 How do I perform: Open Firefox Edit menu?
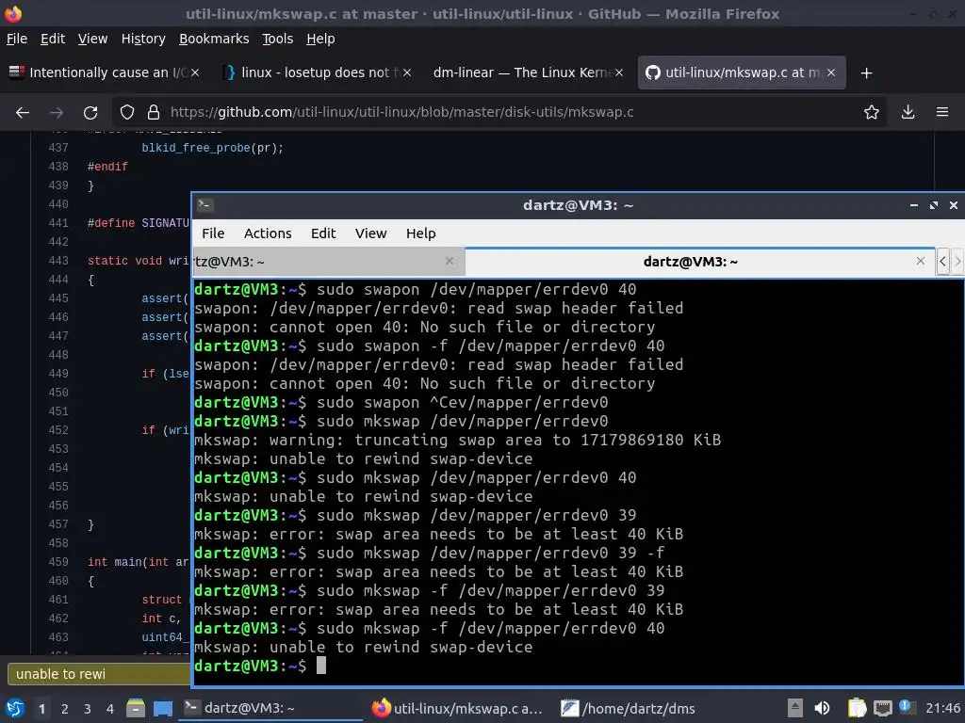point(53,39)
